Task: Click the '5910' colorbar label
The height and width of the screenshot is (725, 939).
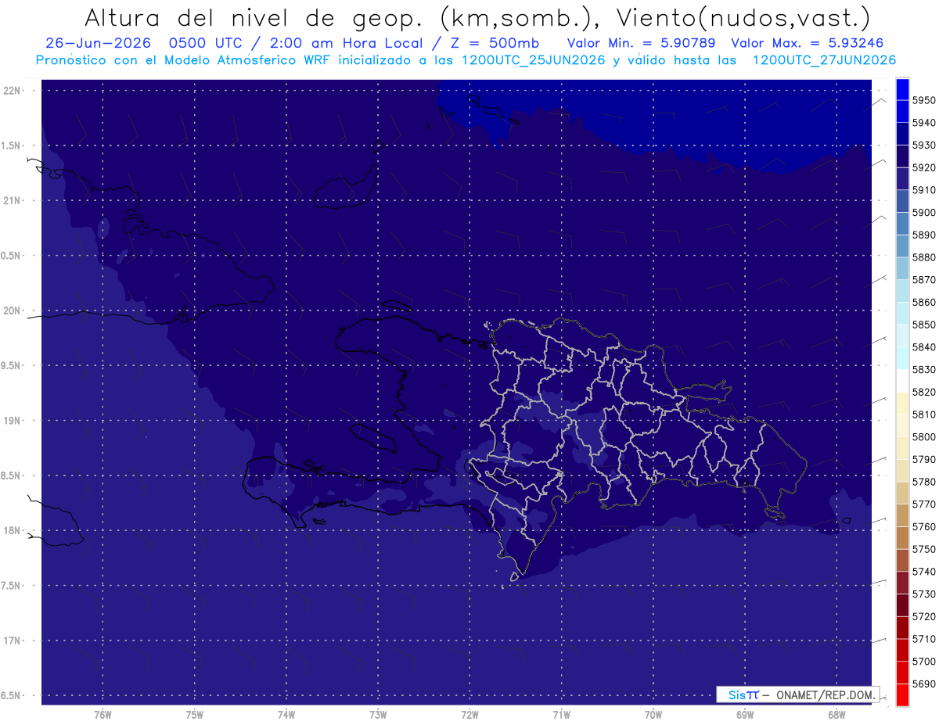Action: click(924, 190)
